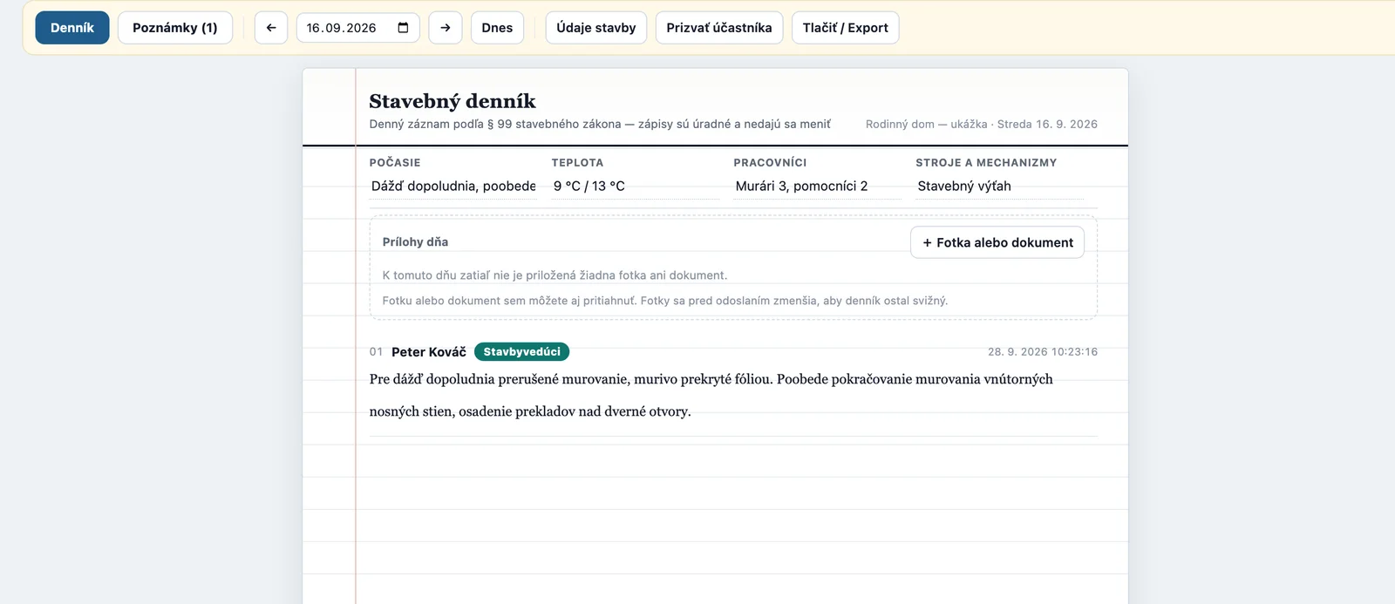The height and width of the screenshot is (604, 1395).
Task: Go to previous day with left arrow
Action: tap(271, 28)
